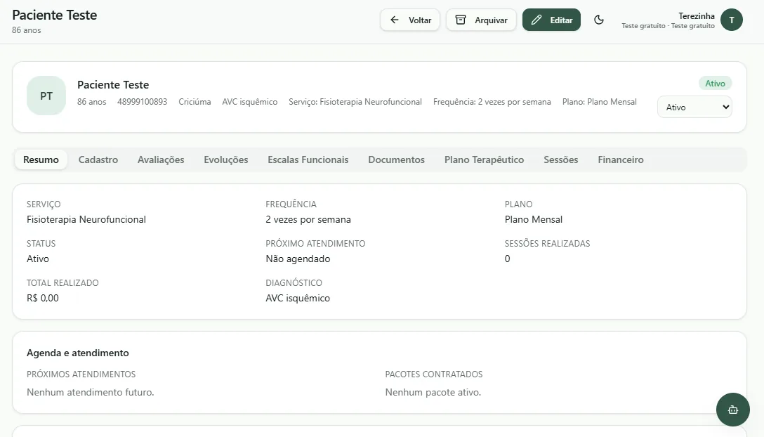Click the 'Teste gratuito · Teste gratuito' subscription text
Image resolution: width=764 pixels, height=437 pixels.
click(668, 26)
